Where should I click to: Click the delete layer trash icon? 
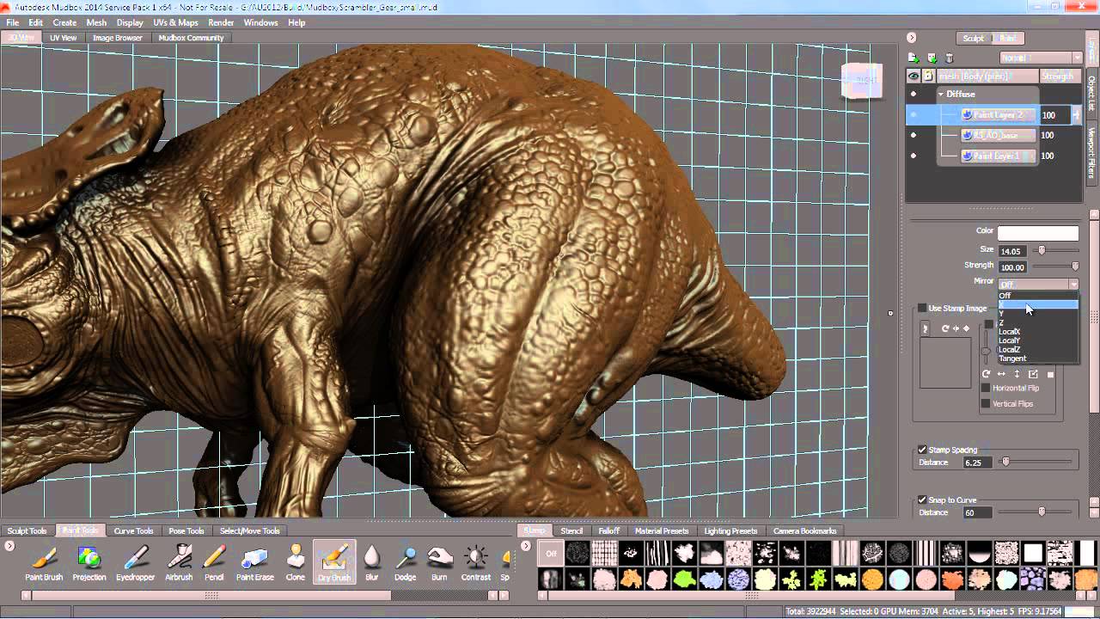coord(949,58)
